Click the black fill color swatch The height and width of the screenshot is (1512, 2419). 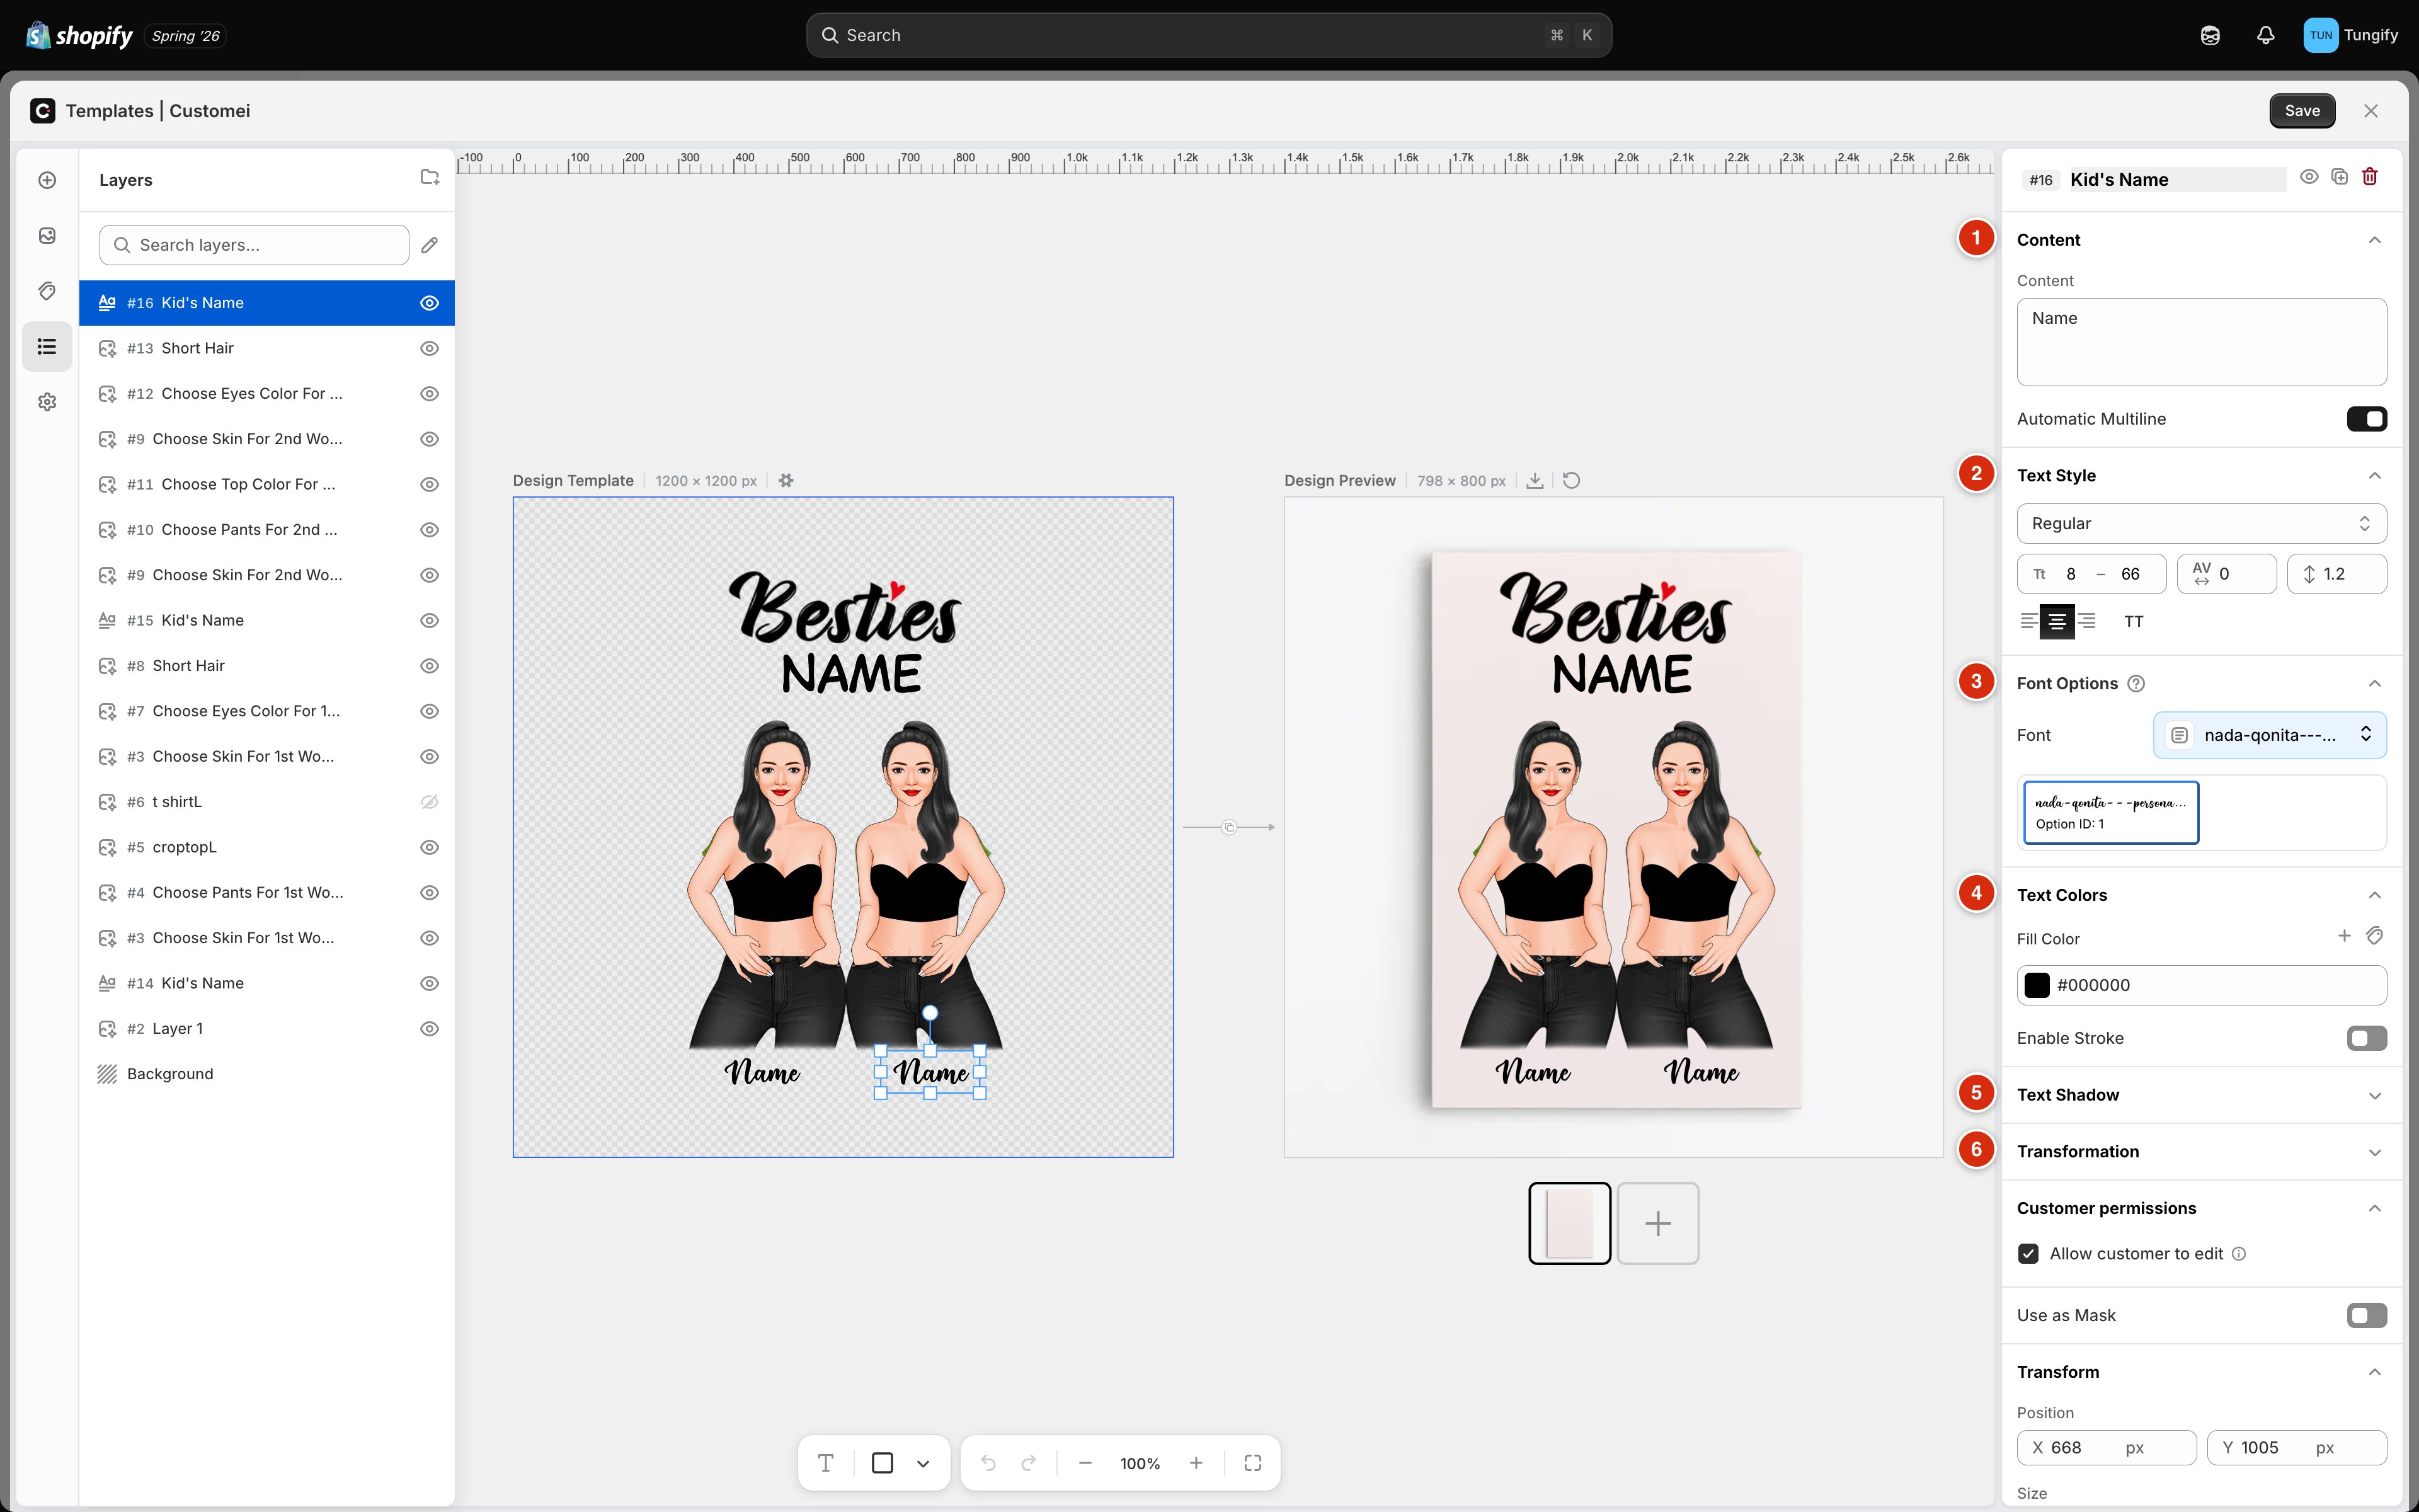pos(2037,985)
